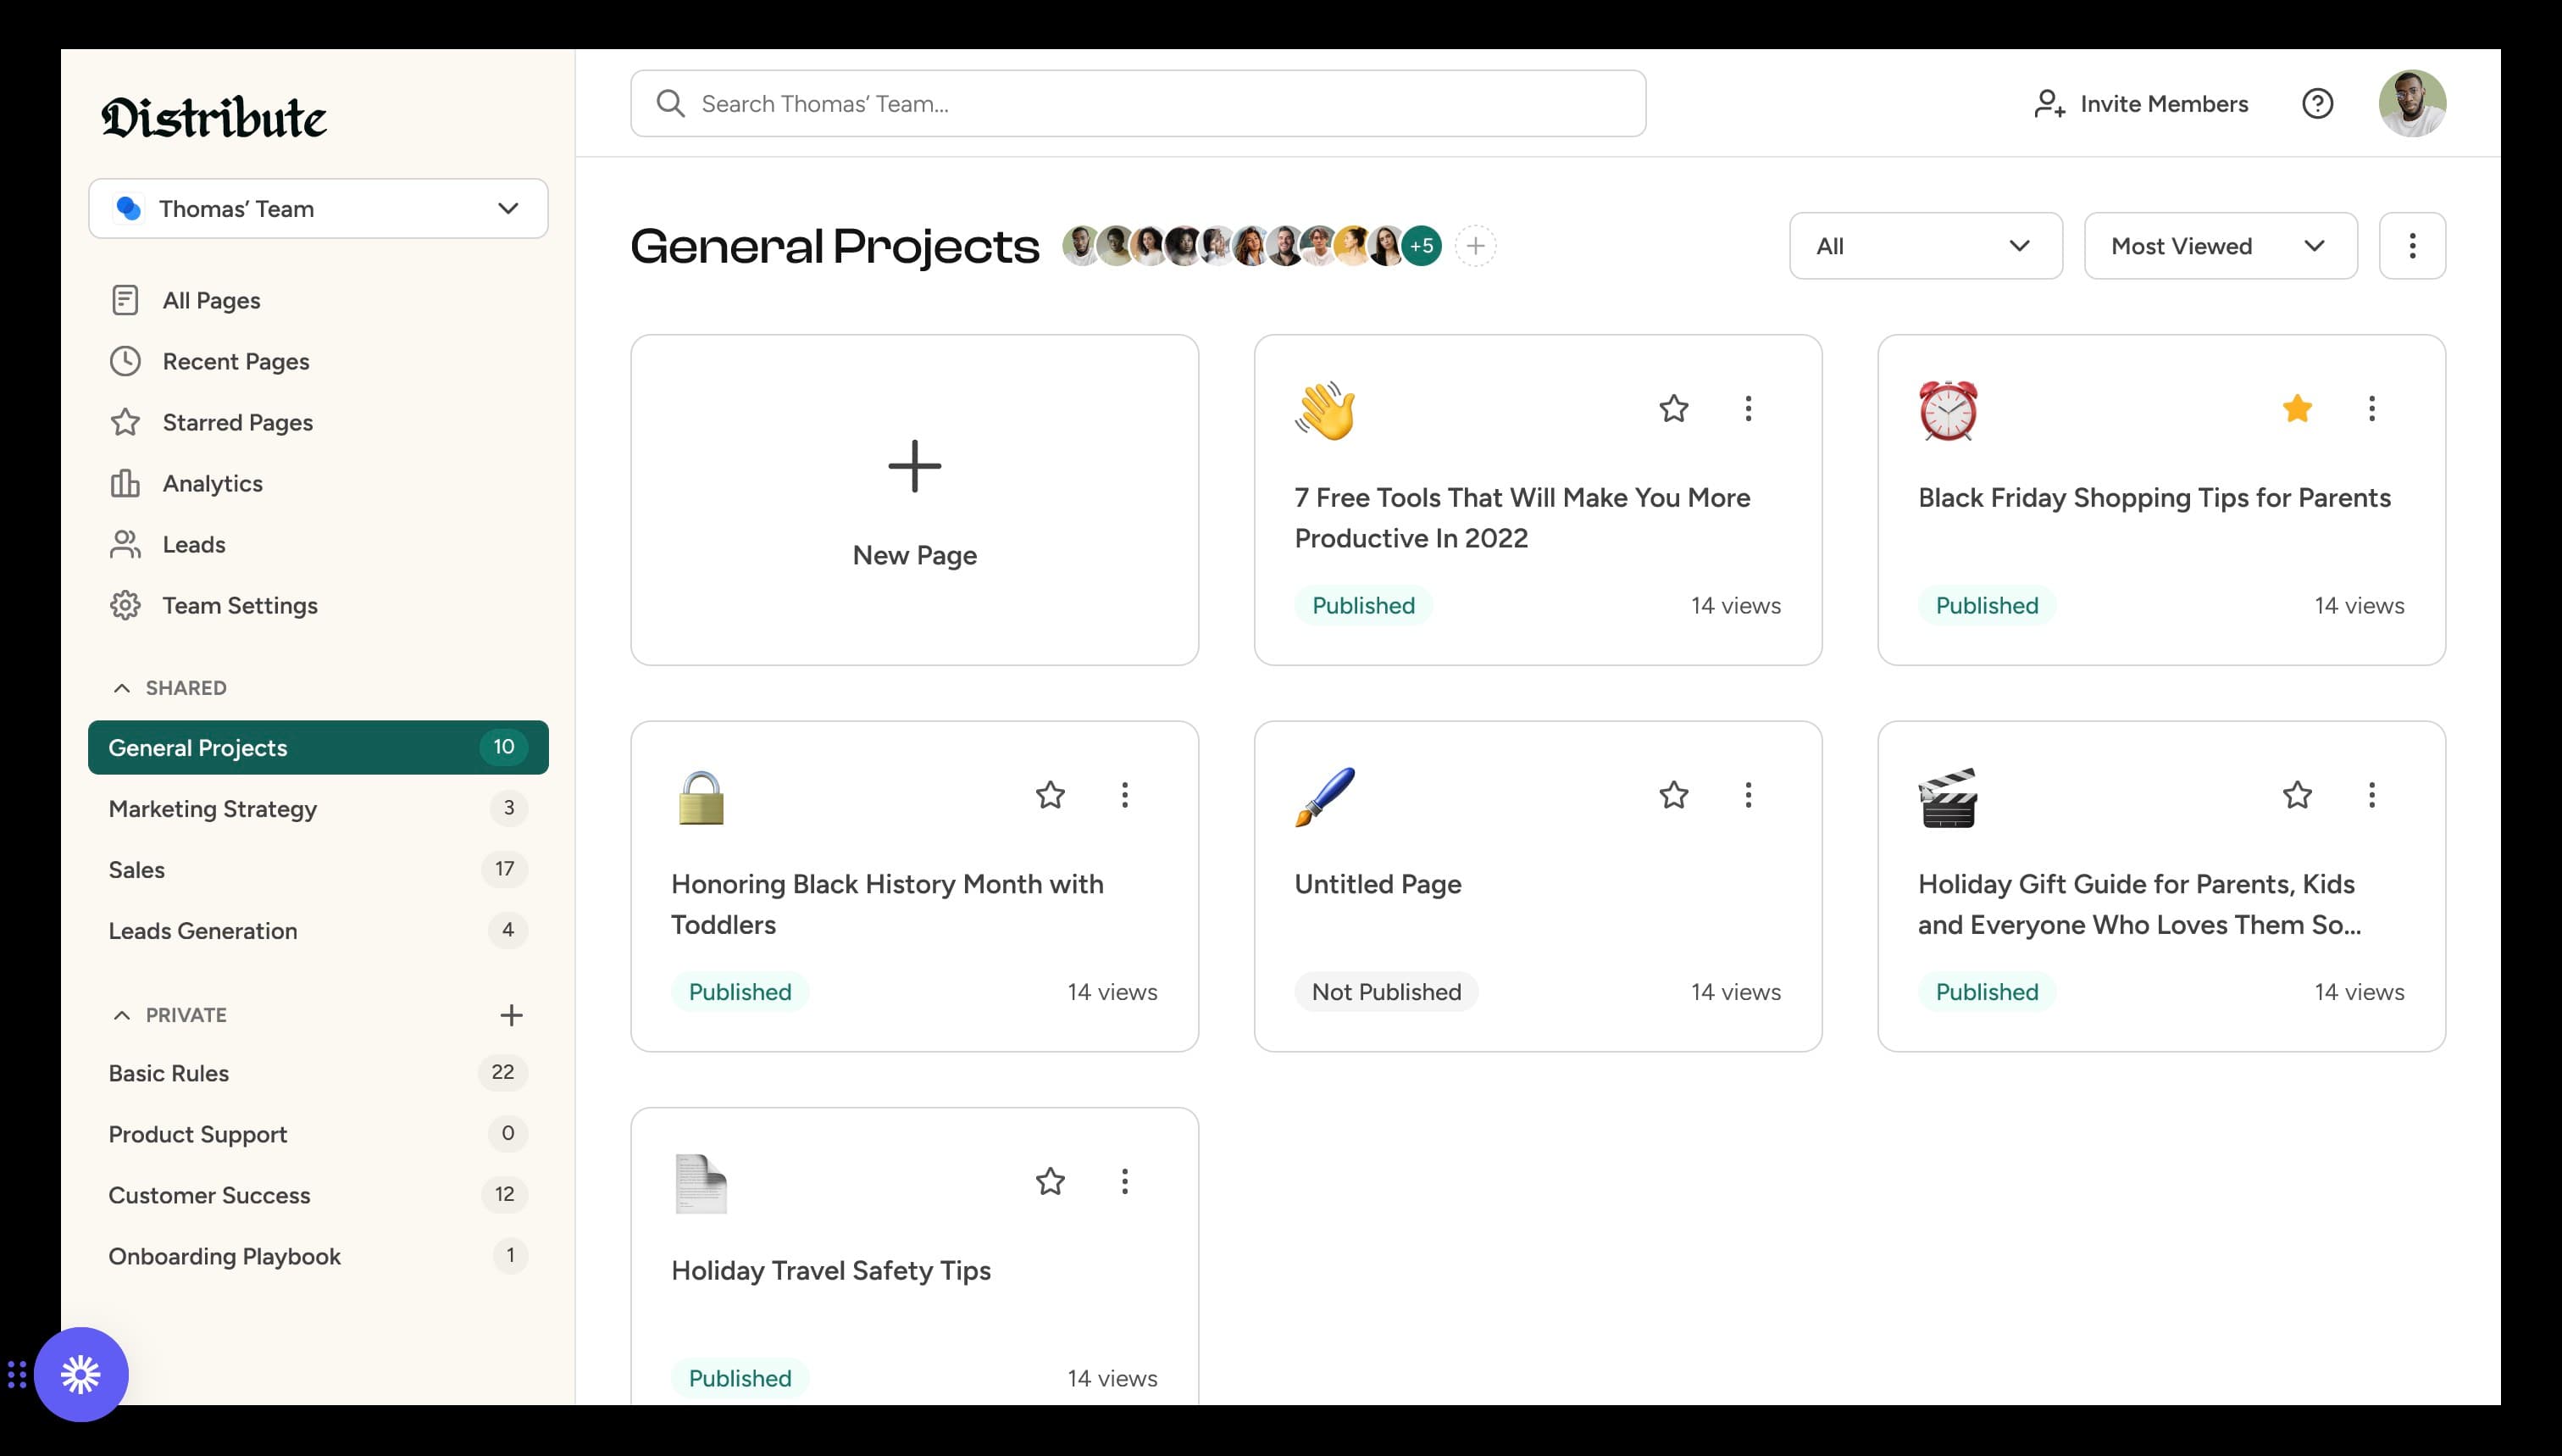Add a private folder with plus icon
The height and width of the screenshot is (1456, 2562).
tap(511, 1015)
